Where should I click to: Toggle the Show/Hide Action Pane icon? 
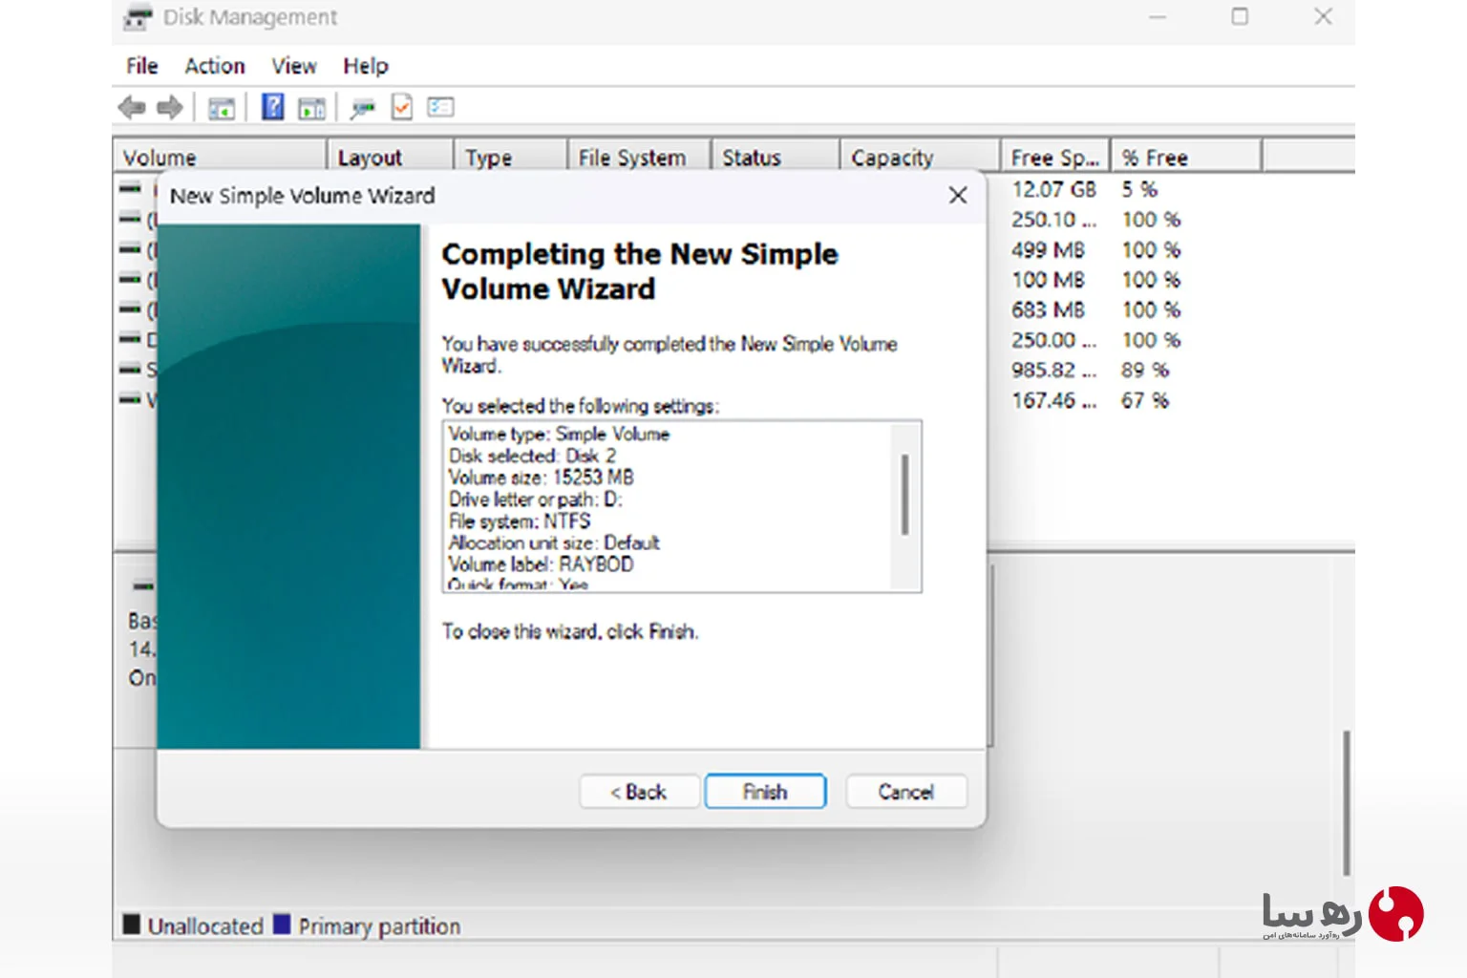click(311, 108)
